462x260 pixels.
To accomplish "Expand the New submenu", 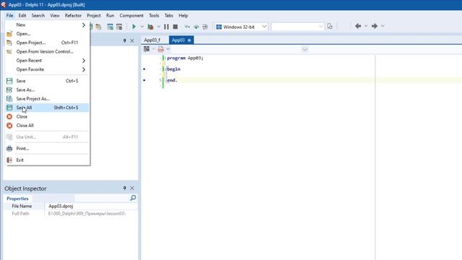I will [47, 25].
